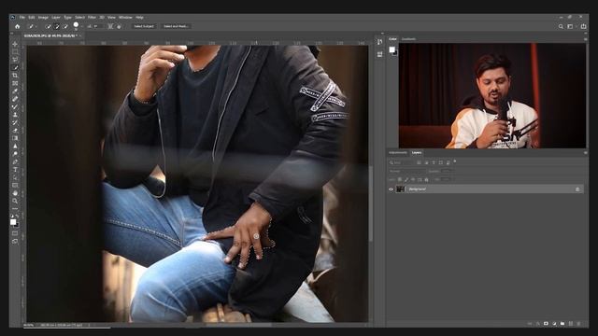Toggle Lock transparent pixels
The height and width of the screenshot is (336, 598).
(x=400, y=179)
